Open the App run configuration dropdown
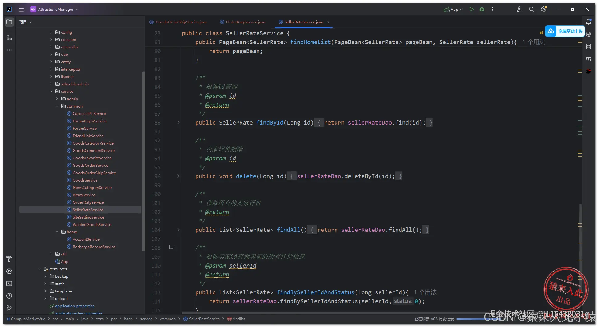Viewport: 598px width, 327px height. pos(453,9)
